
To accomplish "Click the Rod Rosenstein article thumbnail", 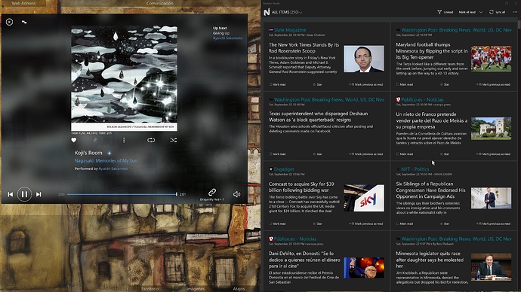I will pos(364,59).
